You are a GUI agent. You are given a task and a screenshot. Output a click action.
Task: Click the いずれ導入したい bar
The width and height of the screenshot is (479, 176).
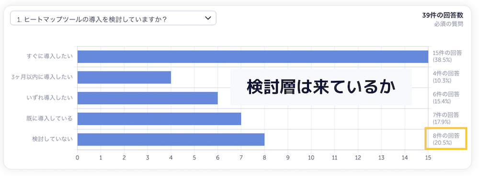(x=148, y=98)
